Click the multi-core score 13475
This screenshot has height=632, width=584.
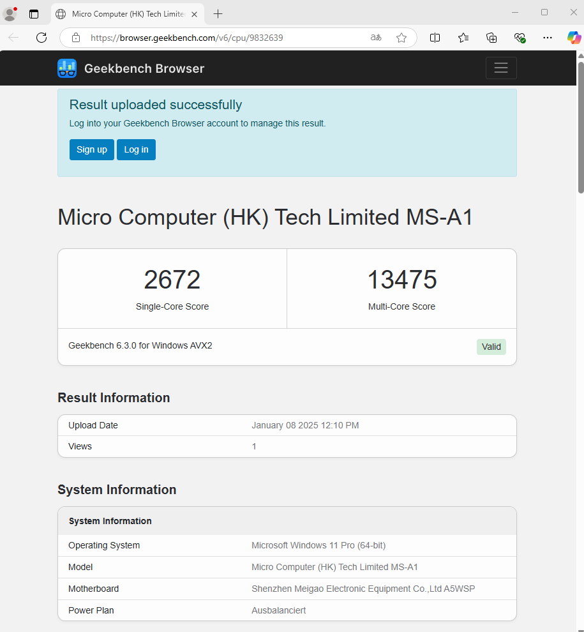coord(402,280)
